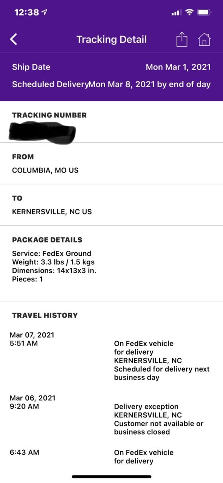The width and height of the screenshot is (223, 483).
Task: Go to home via house icon
Action: (x=204, y=39)
